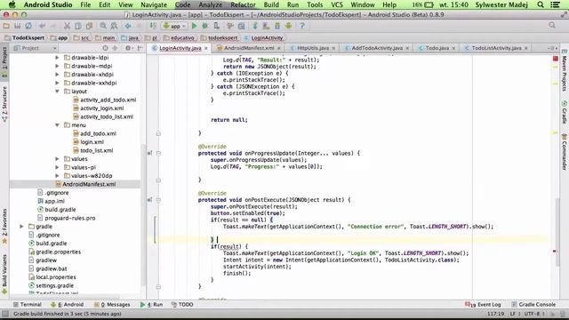This screenshot has height=320, width=569.
Task: Open Project panel settings gear
Action: 128,48
